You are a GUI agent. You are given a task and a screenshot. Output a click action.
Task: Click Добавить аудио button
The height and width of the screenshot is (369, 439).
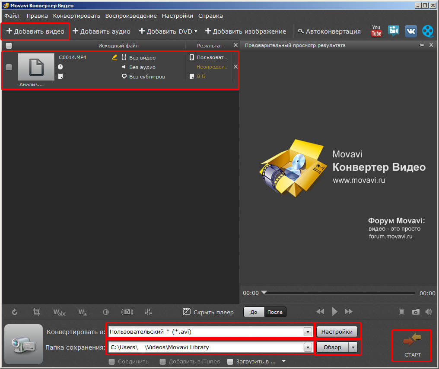[102, 31]
